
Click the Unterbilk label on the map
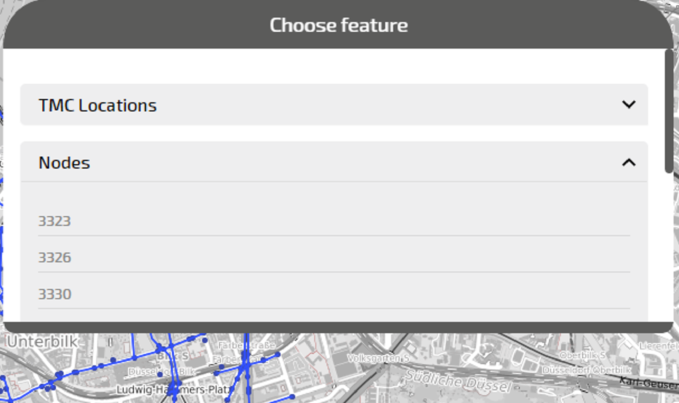pyautogui.click(x=42, y=342)
